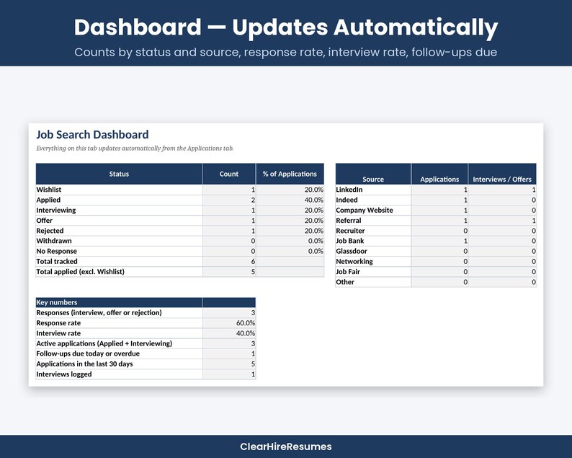
Task: Click the Interview rate label
Action: point(58,333)
